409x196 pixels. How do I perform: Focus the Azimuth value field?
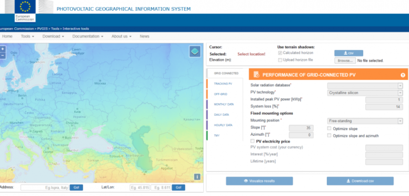301,135
